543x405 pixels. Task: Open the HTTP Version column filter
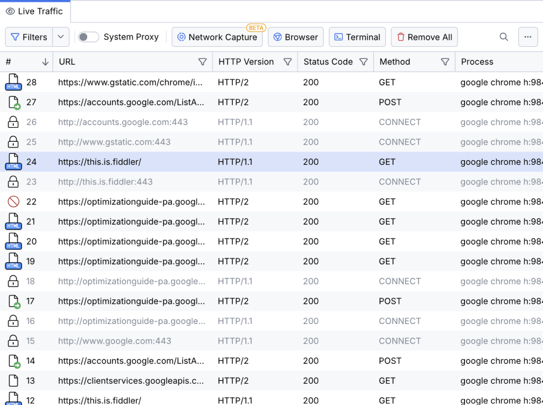[x=287, y=62]
